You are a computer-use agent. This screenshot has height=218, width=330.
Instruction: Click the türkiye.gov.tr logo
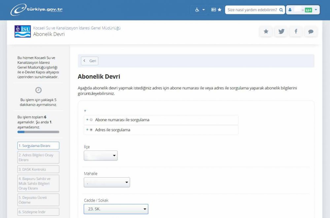click(x=37, y=10)
